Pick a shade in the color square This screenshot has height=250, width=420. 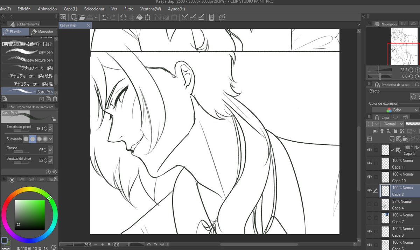coord(30,215)
